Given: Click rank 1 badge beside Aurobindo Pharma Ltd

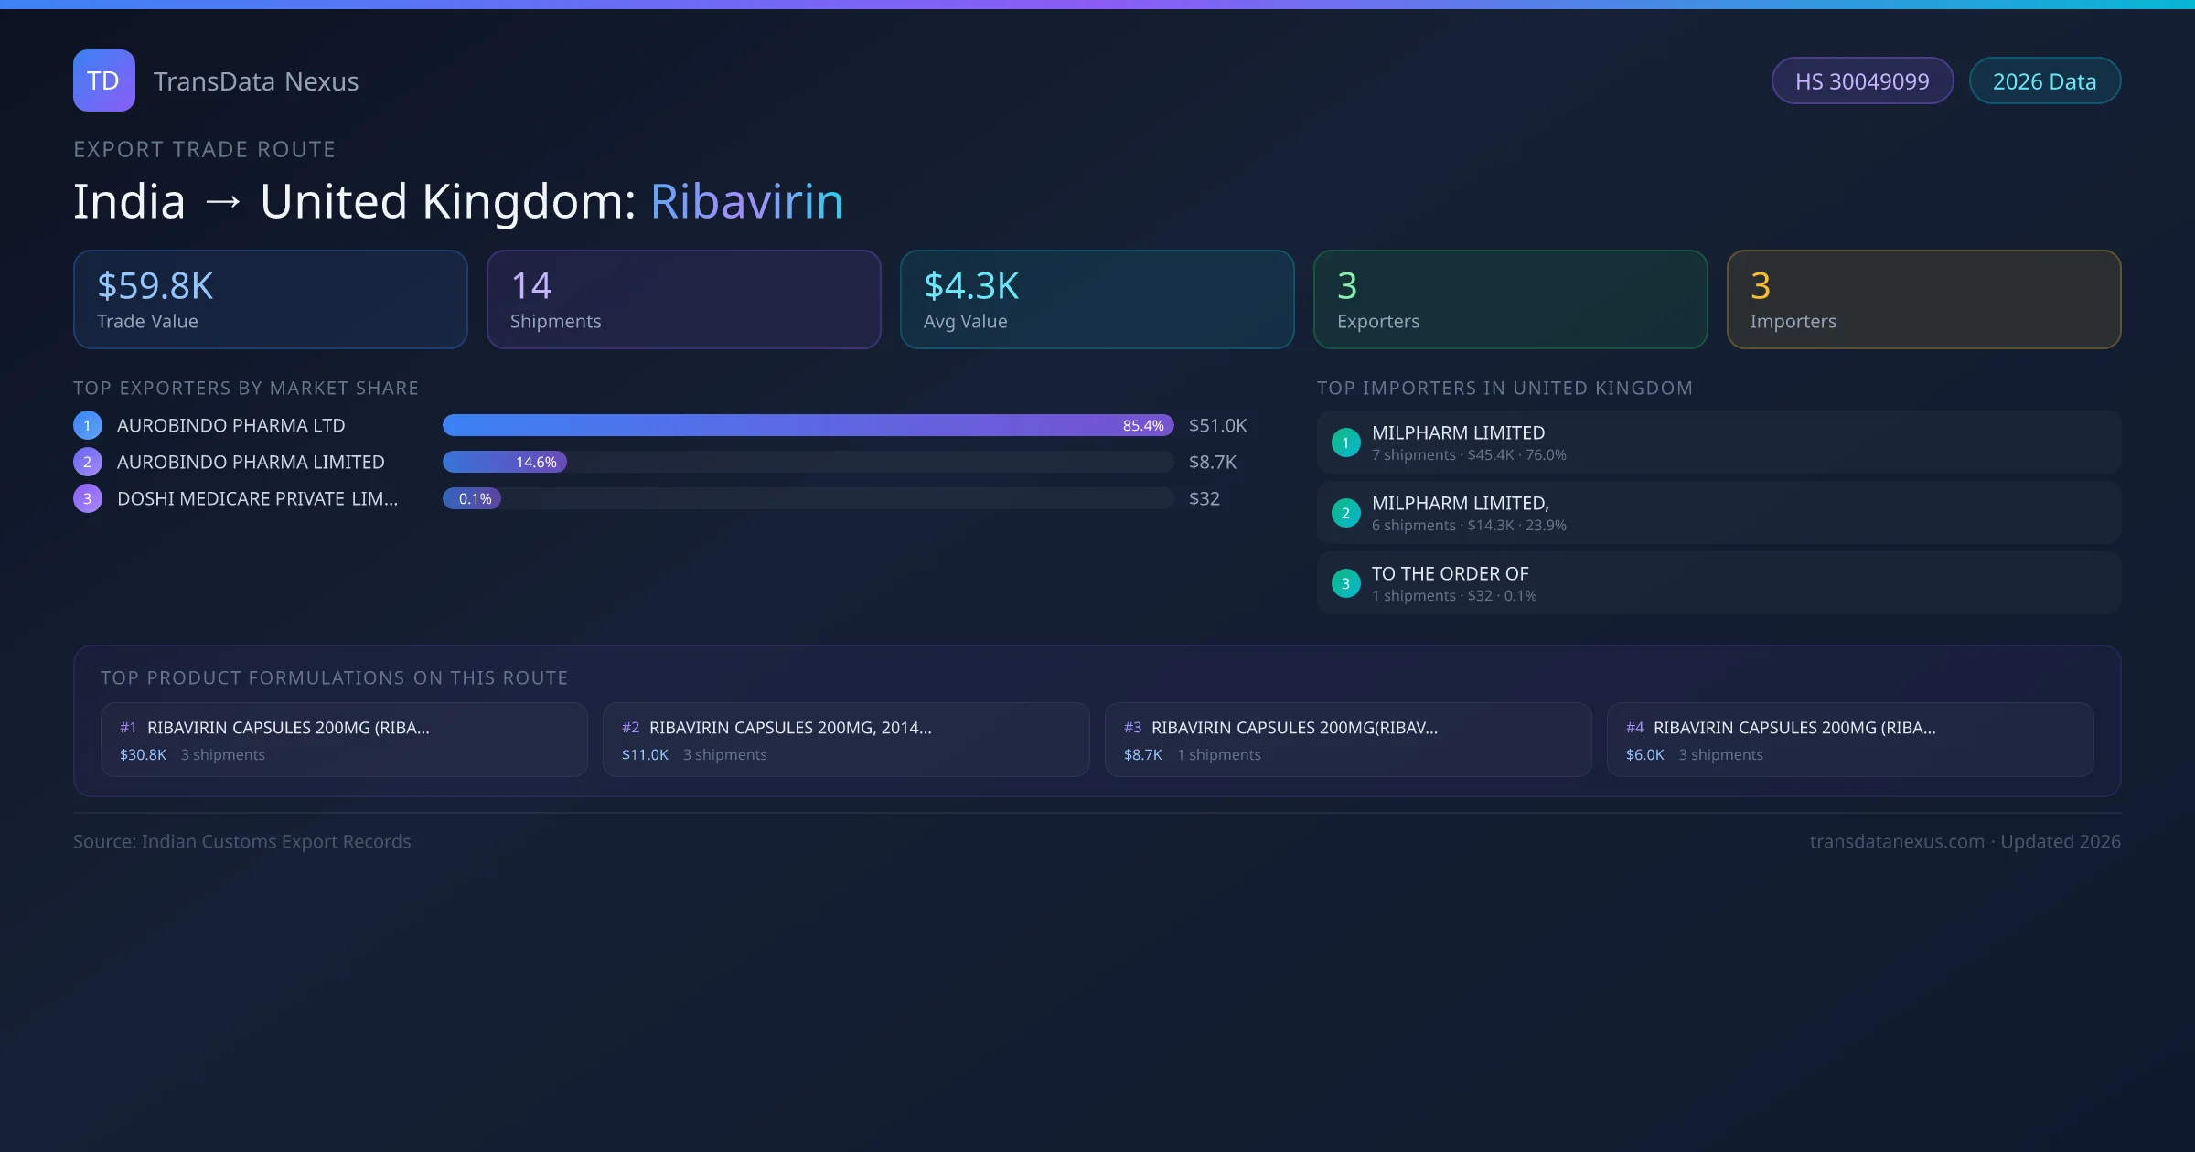Looking at the screenshot, I should (88, 425).
